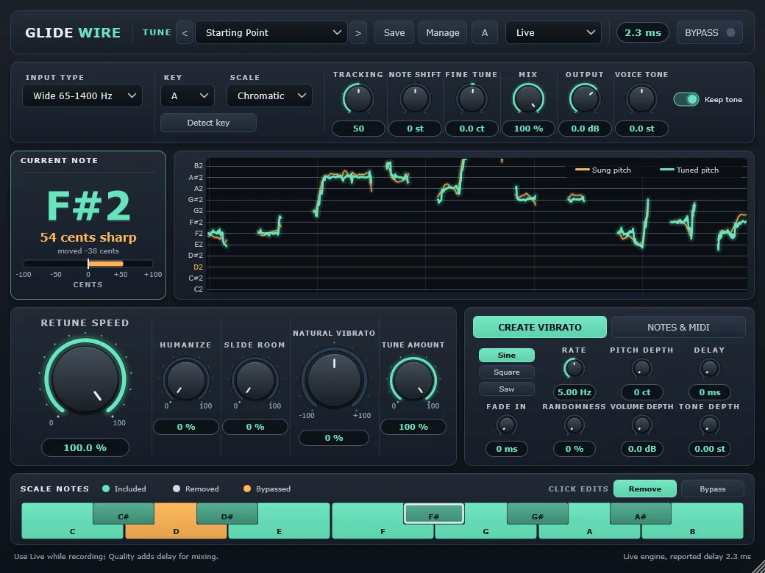This screenshot has width=765, height=573.
Task: Select the Sine vibrato shape
Action: click(x=506, y=356)
